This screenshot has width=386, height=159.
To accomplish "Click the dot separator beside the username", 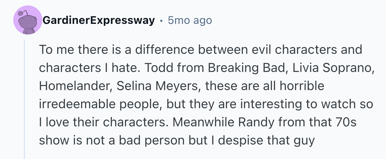I will (161, 21).
